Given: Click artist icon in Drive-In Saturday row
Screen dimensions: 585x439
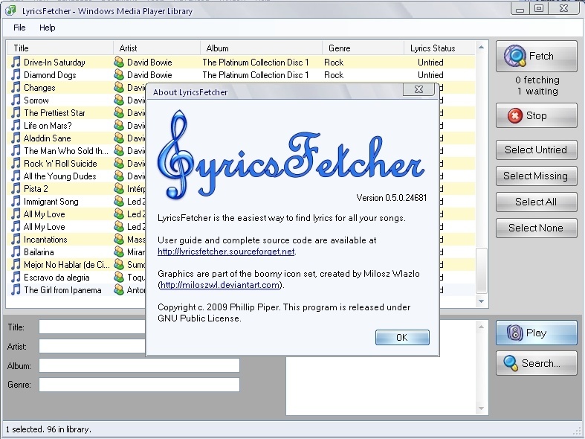Looking at the screenshot, I should coord(119,62).
